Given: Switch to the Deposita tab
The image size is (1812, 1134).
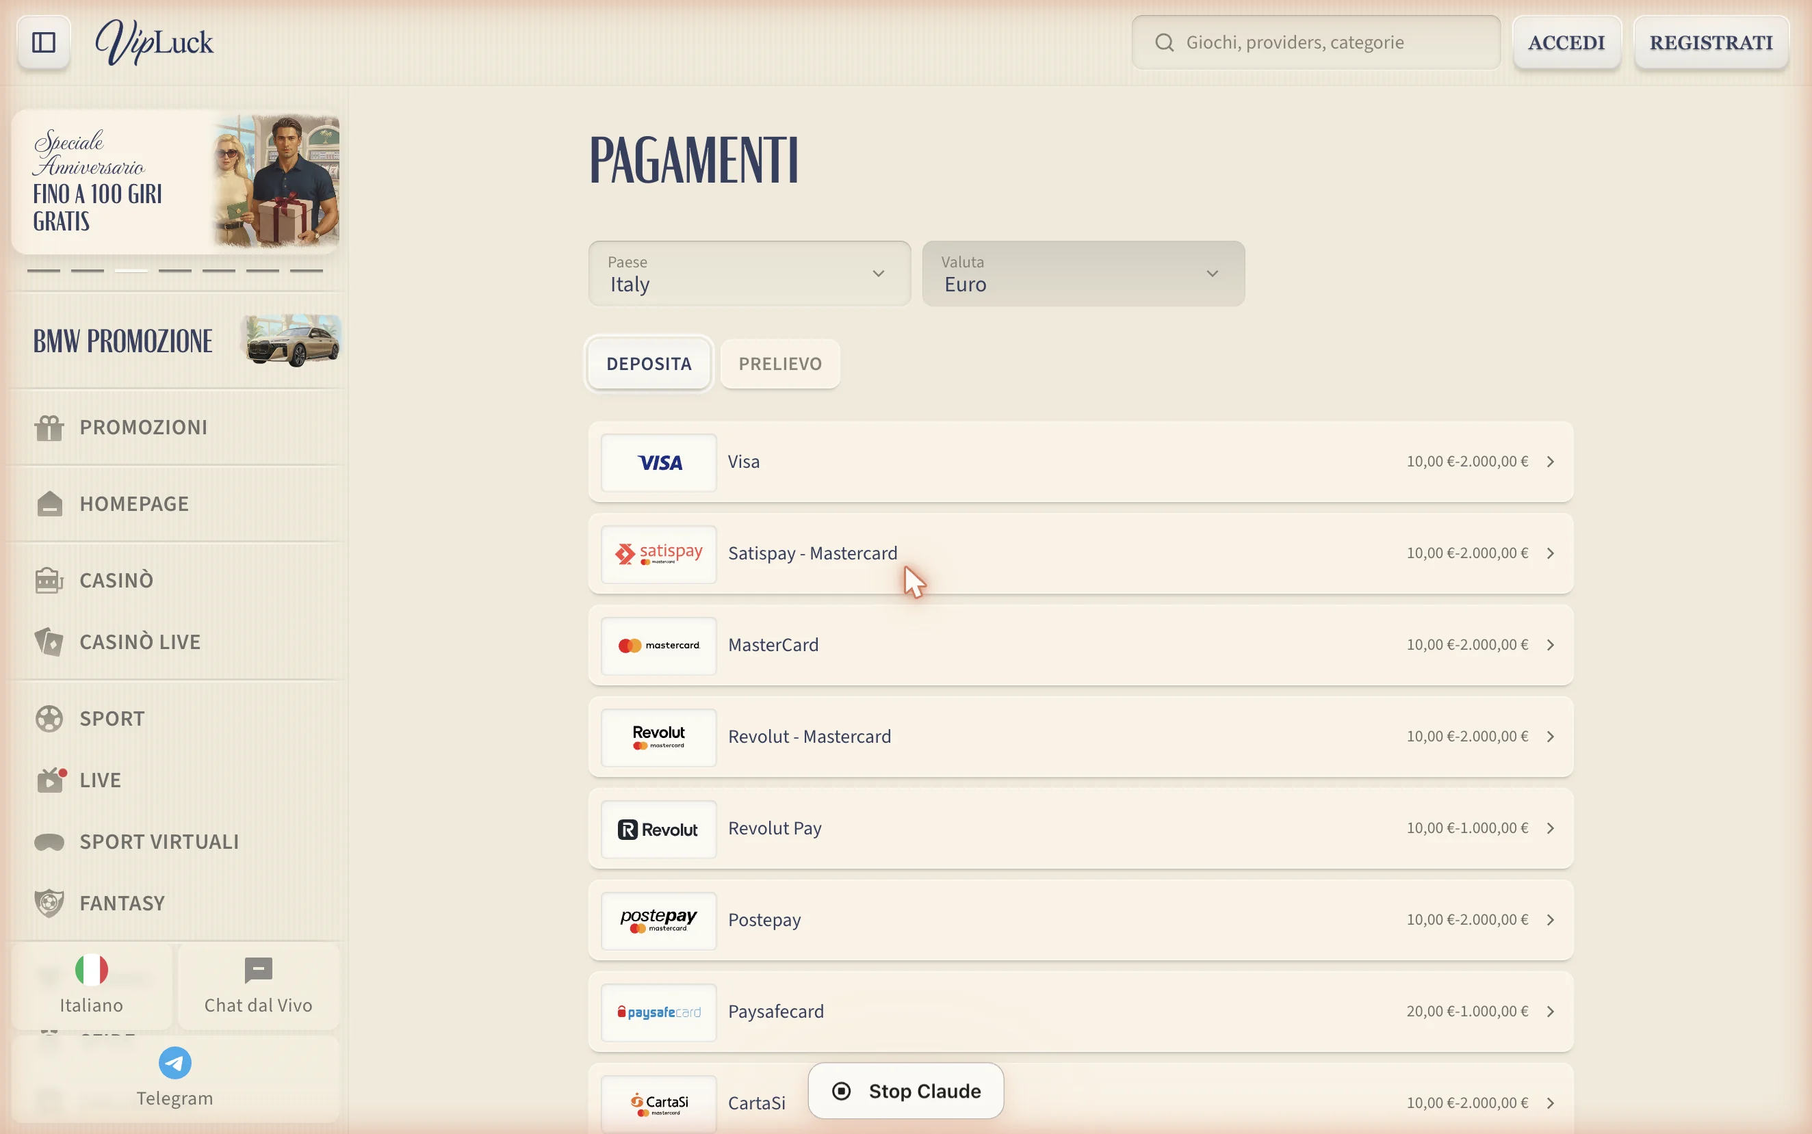Looking at the screenshot, I should [649, 364].
